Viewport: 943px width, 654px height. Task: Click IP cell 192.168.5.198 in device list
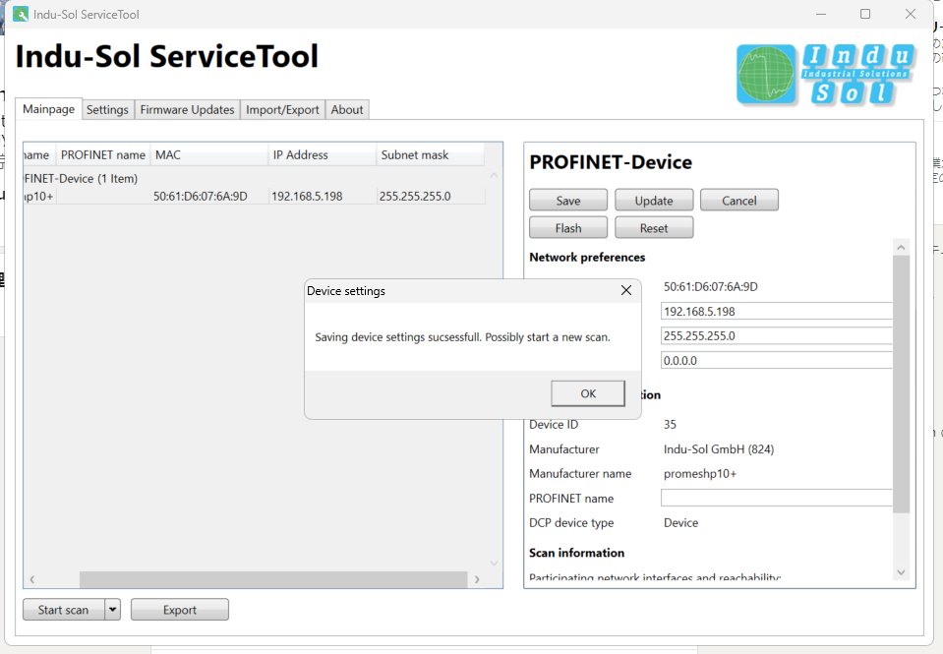(307, 196)
